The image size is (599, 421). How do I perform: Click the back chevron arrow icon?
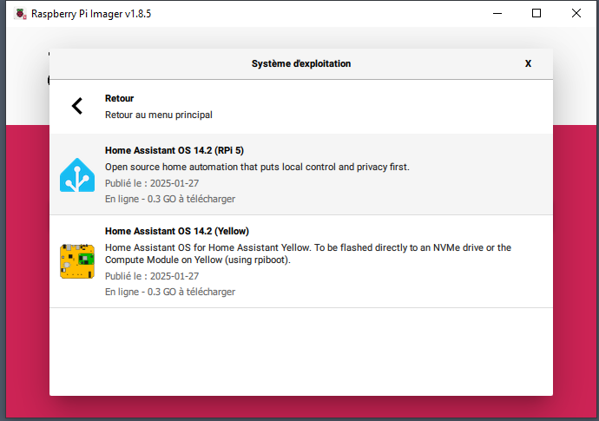click(77, 106)
